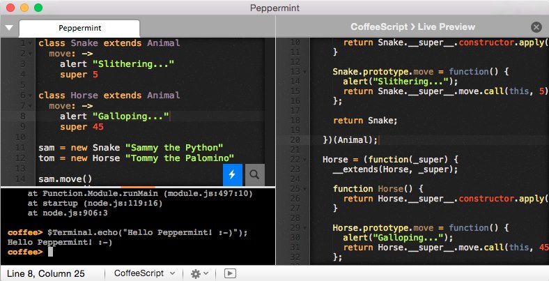Viewport: 549px width, 281px height.
Task: Click line number 17 in preview gutter
Action: [x=295, y=111]
